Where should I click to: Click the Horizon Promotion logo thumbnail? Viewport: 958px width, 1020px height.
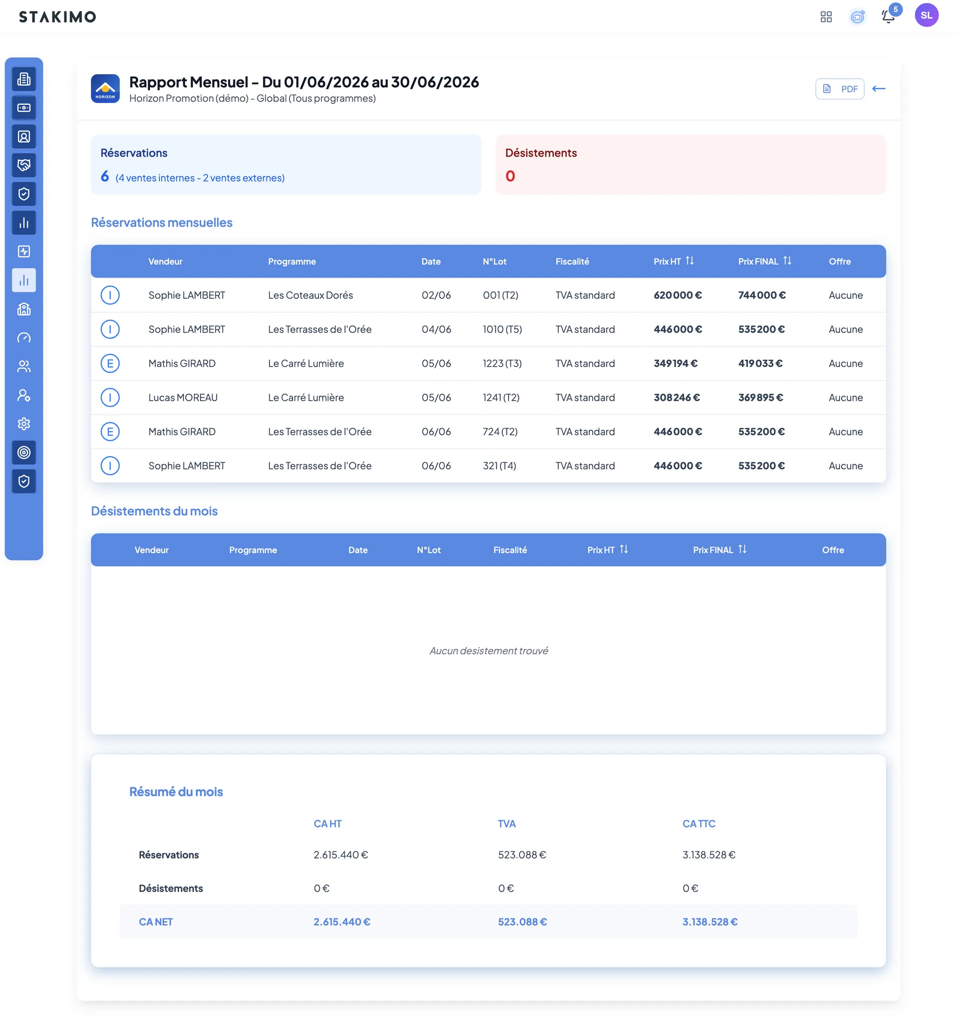click(x=105, y=89)
